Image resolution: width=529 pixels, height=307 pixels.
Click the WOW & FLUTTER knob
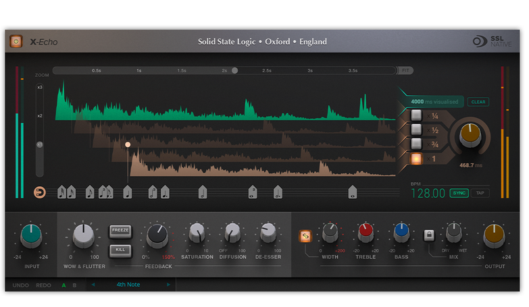click(83, 235)
